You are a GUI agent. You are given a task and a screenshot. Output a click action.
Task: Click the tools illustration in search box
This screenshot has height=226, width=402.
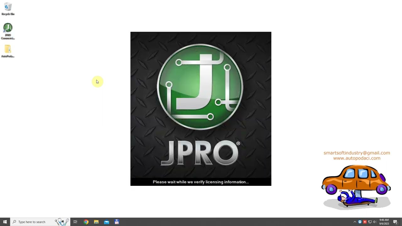pyautogui.click(x=62, y=222)
